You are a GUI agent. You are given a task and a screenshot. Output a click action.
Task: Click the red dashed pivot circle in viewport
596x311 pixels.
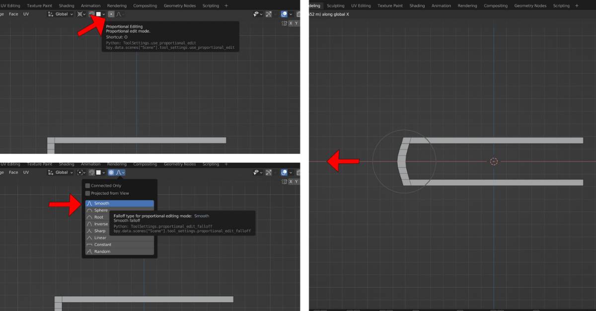(493, 161)
